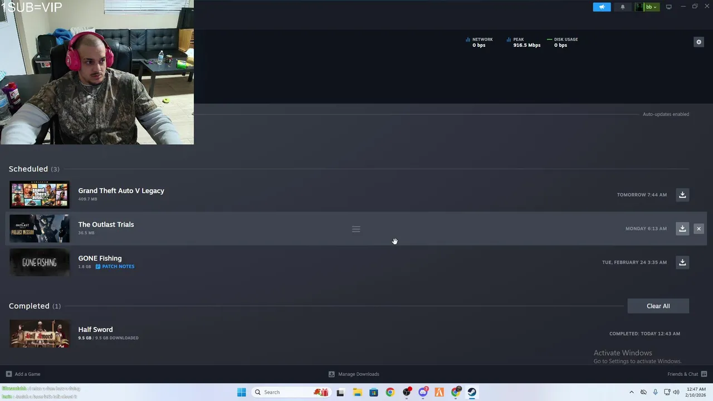Open the second Chrome taskbar icon

(x=456, y=392)
